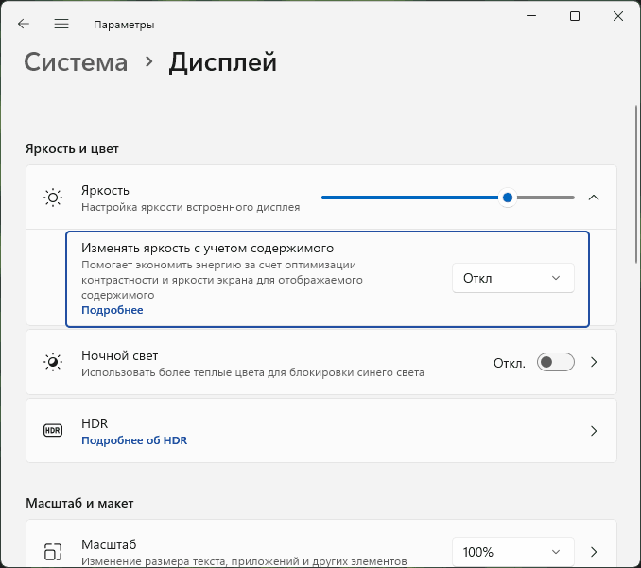Open custom scale settings chevron

click(x=594, y=552)
